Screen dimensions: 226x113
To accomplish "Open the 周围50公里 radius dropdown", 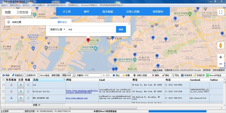I will tap(57, 29).
